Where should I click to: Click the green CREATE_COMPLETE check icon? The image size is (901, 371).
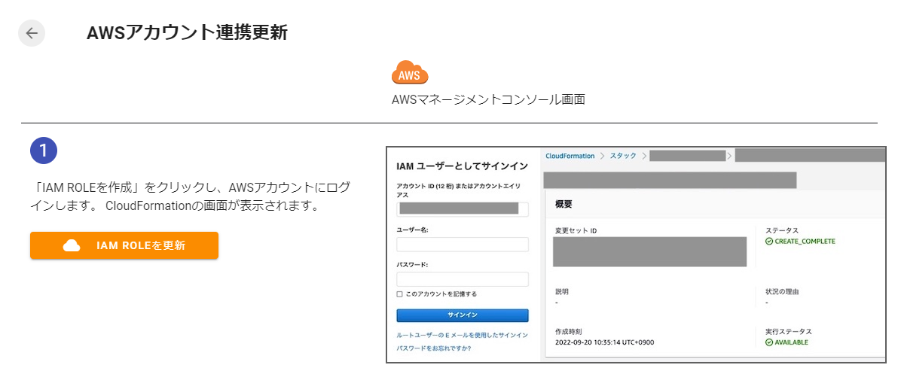[x=769, y=242]
